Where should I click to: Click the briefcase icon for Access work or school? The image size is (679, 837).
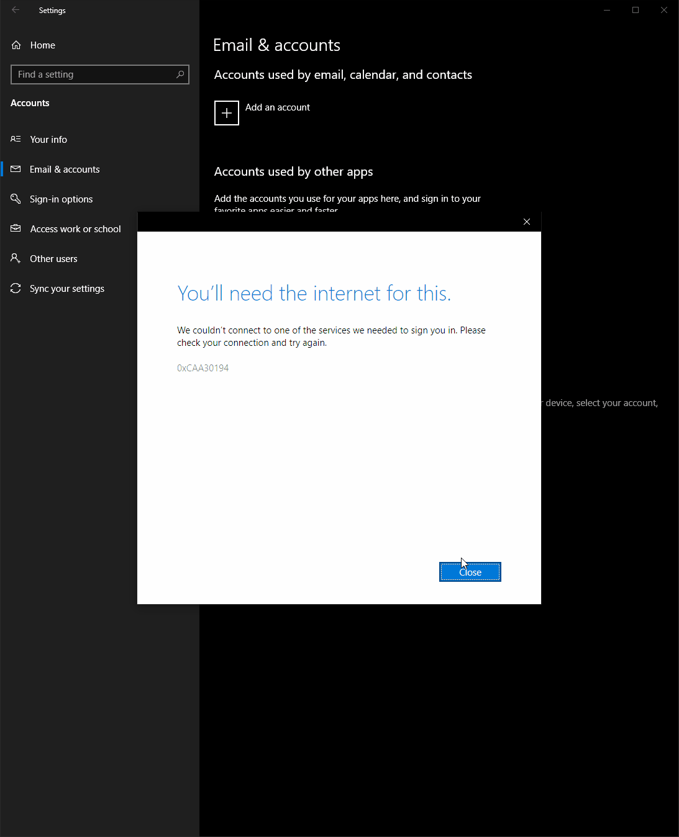[16, 228]
